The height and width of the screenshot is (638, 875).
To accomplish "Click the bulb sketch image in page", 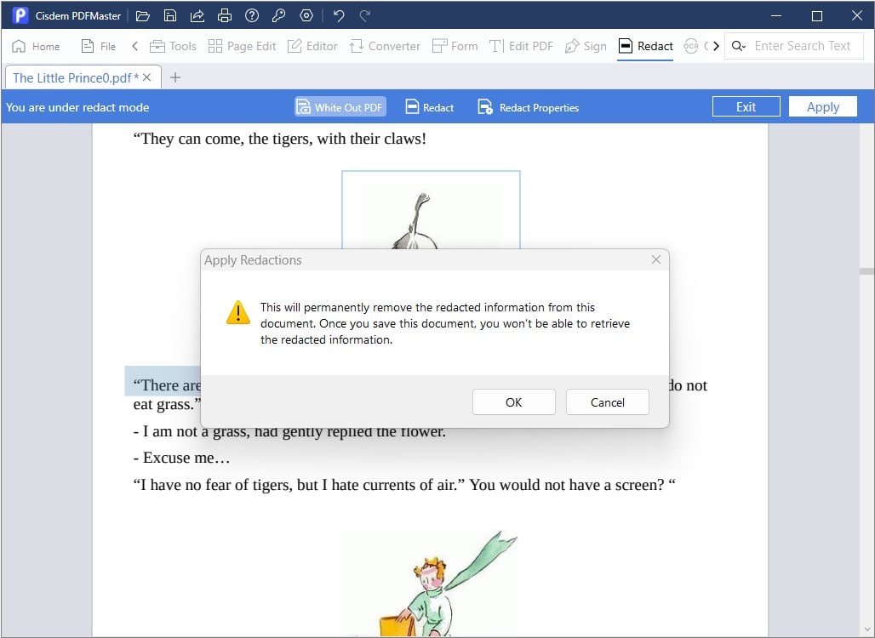I will click(x=431, y=210).
